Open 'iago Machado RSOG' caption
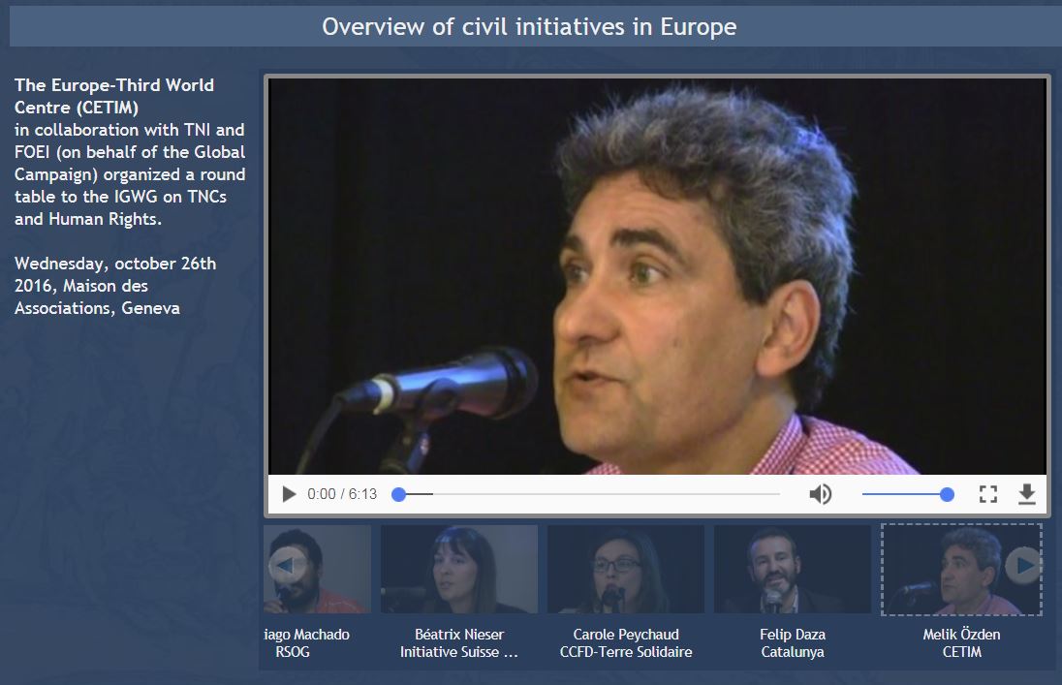Viewport: 1062px width, 685px height. pyautogui.click(x=306, y=643)
